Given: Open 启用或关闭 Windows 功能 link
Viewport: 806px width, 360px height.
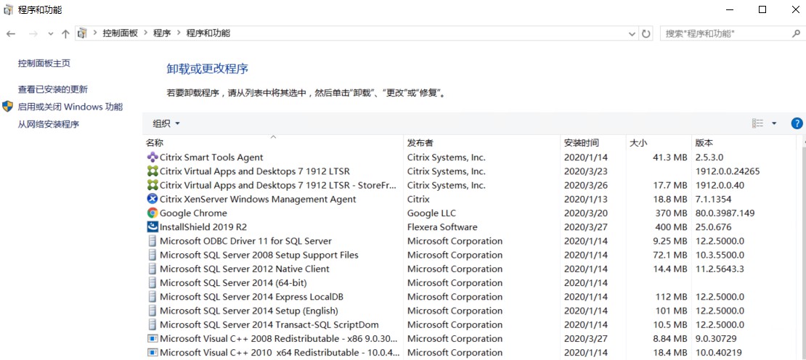Looking at the screenshot, I should click(70, 107).
